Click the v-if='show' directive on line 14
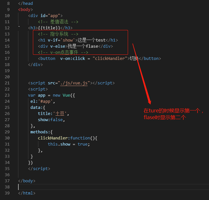The image size is (209, 200). pos(61,40)
